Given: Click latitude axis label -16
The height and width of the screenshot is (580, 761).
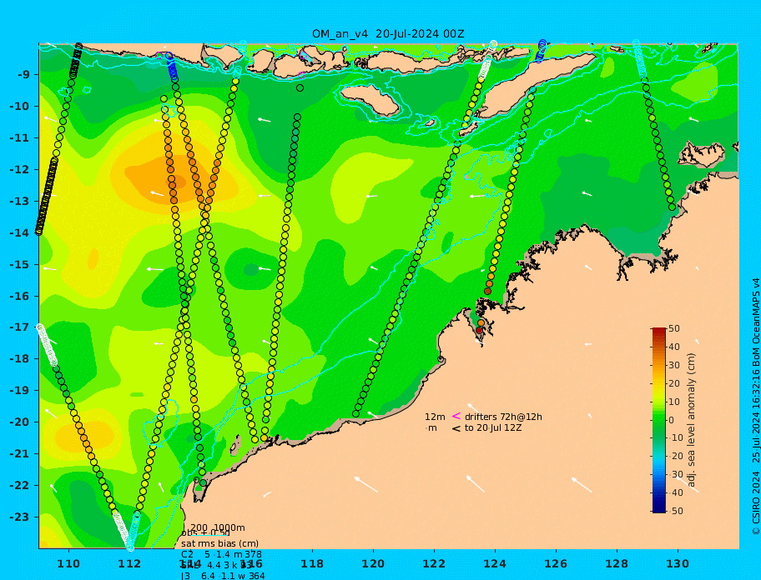Looking at the screenshot, I should click(19, 296).
